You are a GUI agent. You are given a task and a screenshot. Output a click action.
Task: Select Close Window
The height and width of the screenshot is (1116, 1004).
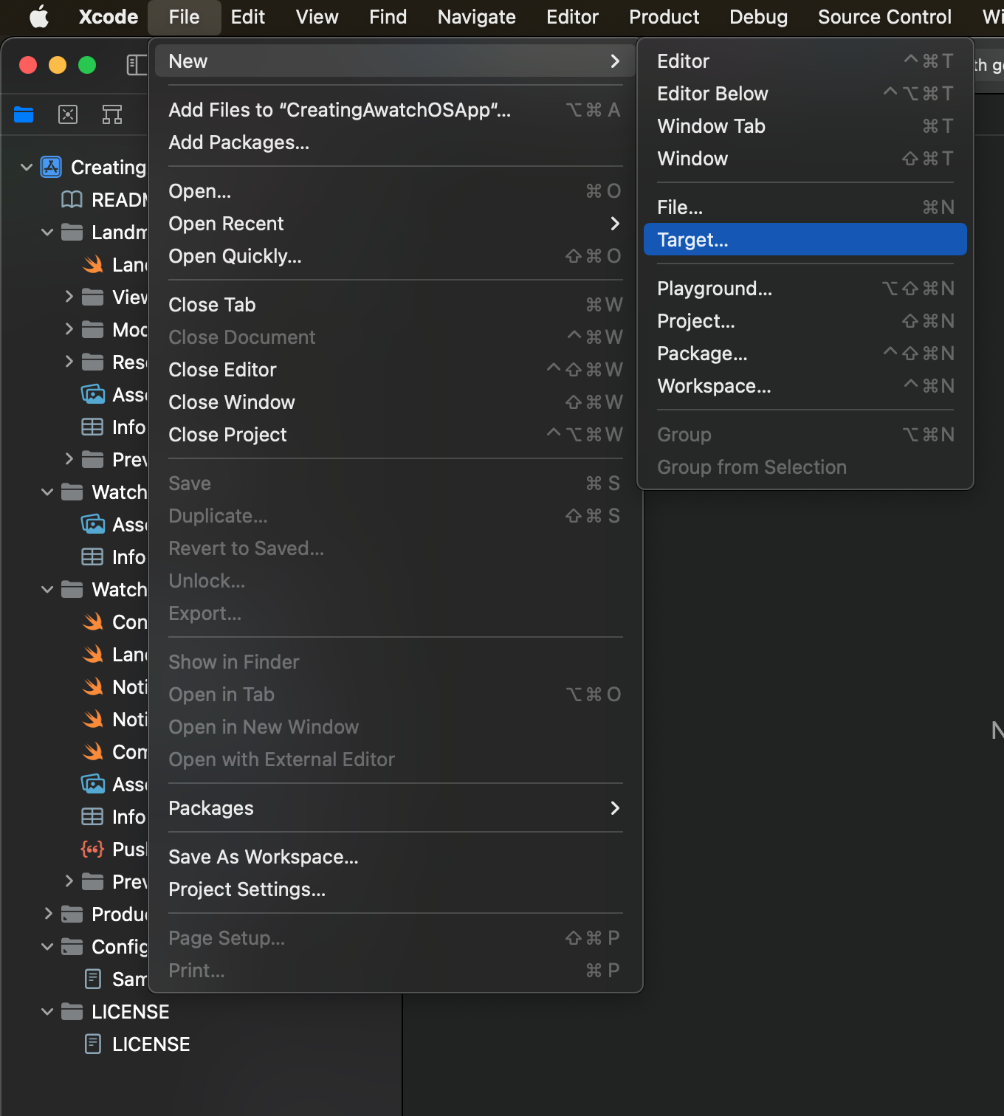(396, 402)
